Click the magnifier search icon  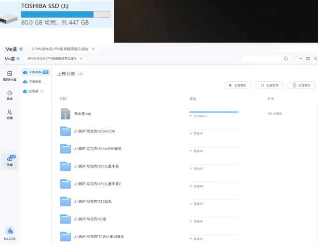pos(286,59)
